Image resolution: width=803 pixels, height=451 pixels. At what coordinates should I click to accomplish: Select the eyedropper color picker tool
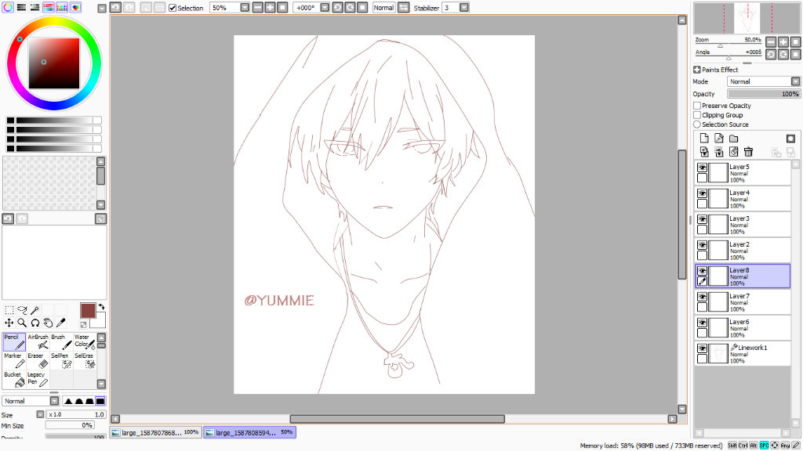coord(60,323)
